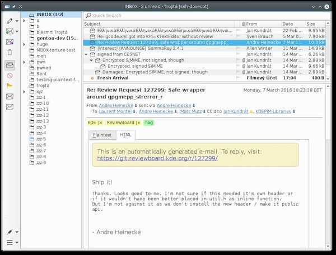Image resolution: width=336 pixels, height=255 pixels.
Task: Open the reply button dropdown arrow
Action: click(17, 32)
